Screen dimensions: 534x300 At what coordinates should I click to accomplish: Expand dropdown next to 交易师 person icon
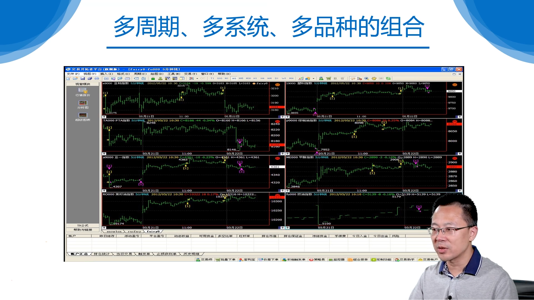(x=313, y=79)
